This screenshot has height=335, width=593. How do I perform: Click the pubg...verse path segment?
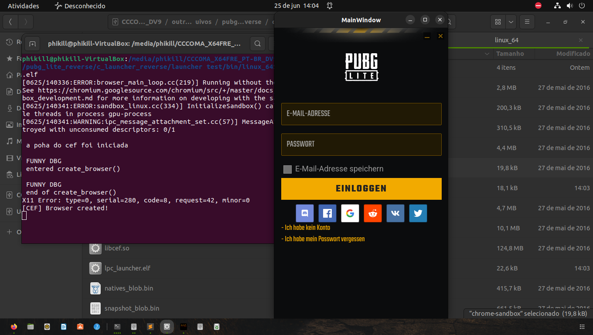[x=242, y=22]
